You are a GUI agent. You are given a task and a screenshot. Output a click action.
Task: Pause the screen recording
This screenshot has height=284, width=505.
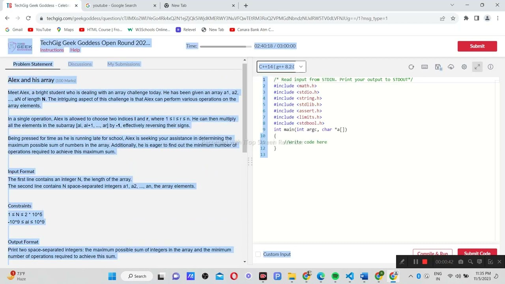(415, 262)
